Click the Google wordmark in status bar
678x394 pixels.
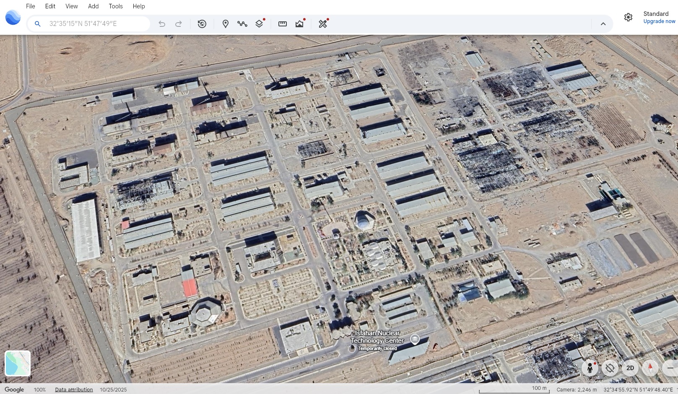14,389
